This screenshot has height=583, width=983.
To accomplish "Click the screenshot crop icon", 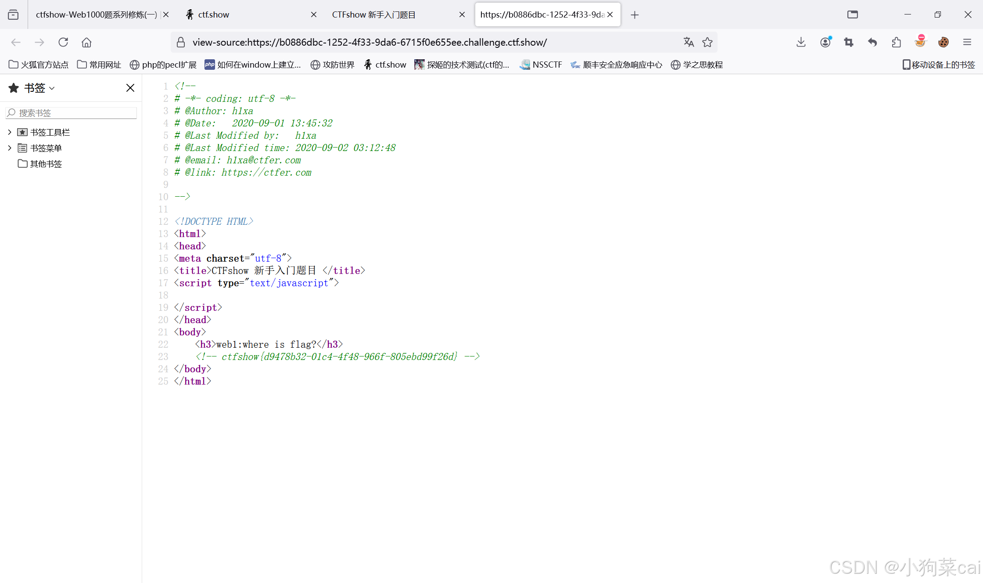I will click(849, 42).
